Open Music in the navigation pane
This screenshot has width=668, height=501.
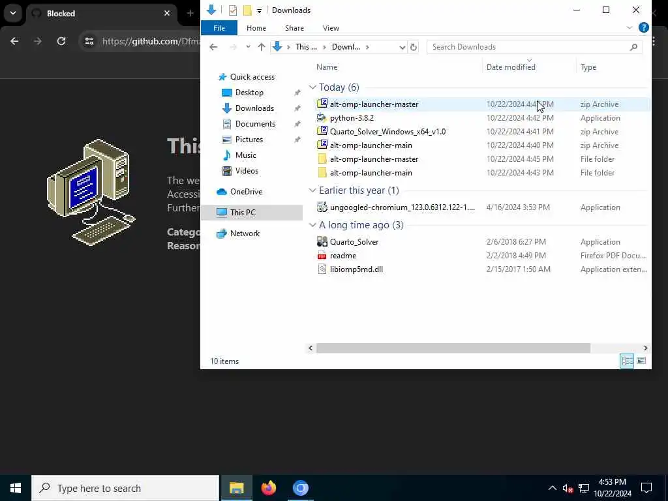pos(245,155)
